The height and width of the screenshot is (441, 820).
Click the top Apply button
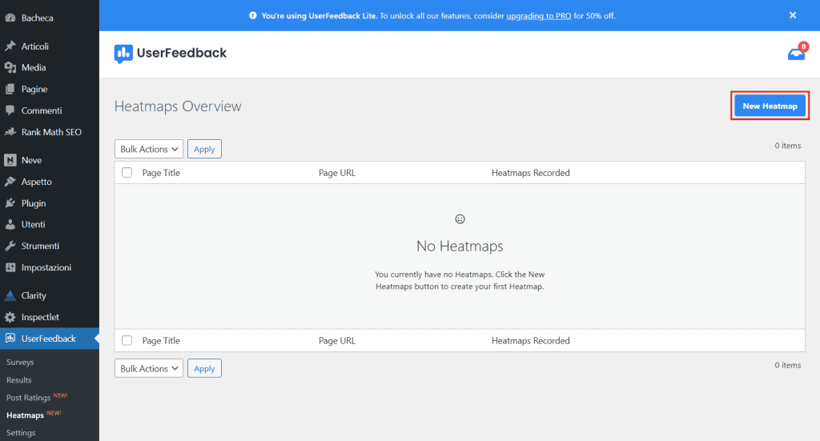(204, 149)
